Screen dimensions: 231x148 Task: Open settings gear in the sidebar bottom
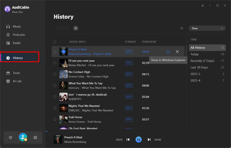pyautogui.click(x=10, y=138)
